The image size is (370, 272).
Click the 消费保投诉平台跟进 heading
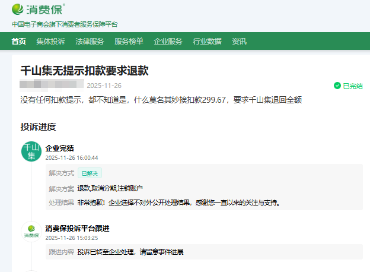click(77, 228)
